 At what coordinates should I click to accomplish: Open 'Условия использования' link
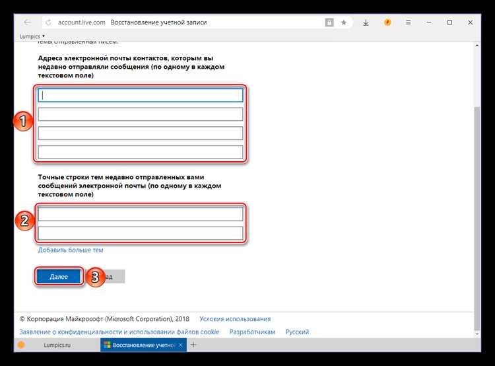pyautogui.click(x=235, y=319)
